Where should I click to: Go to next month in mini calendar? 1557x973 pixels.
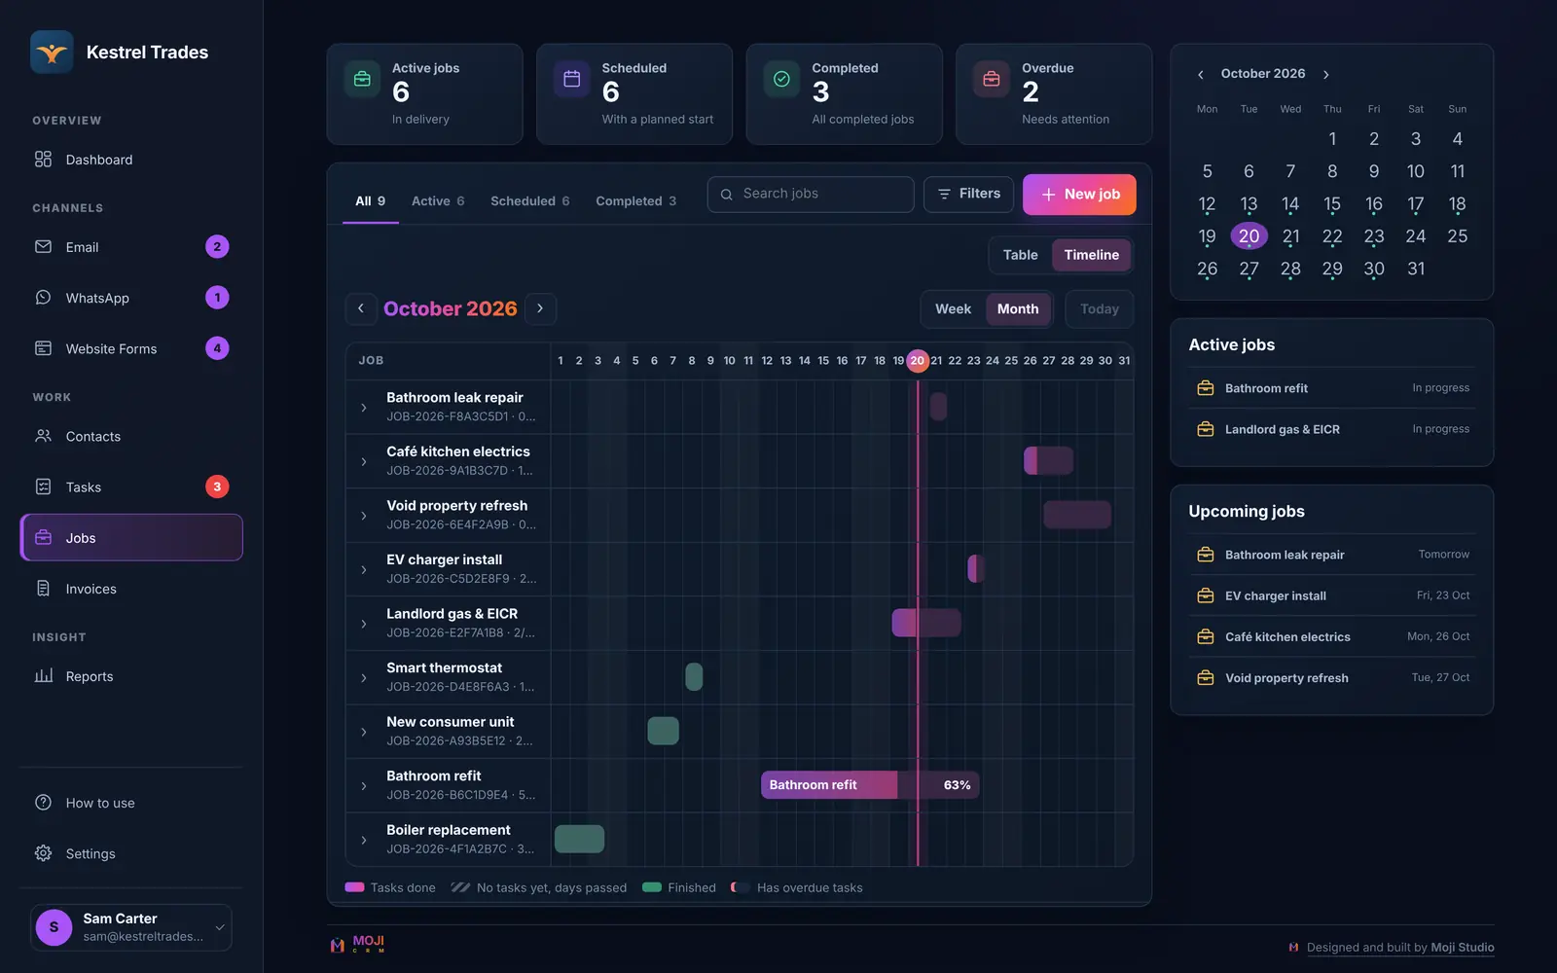tap(1325, 75)
